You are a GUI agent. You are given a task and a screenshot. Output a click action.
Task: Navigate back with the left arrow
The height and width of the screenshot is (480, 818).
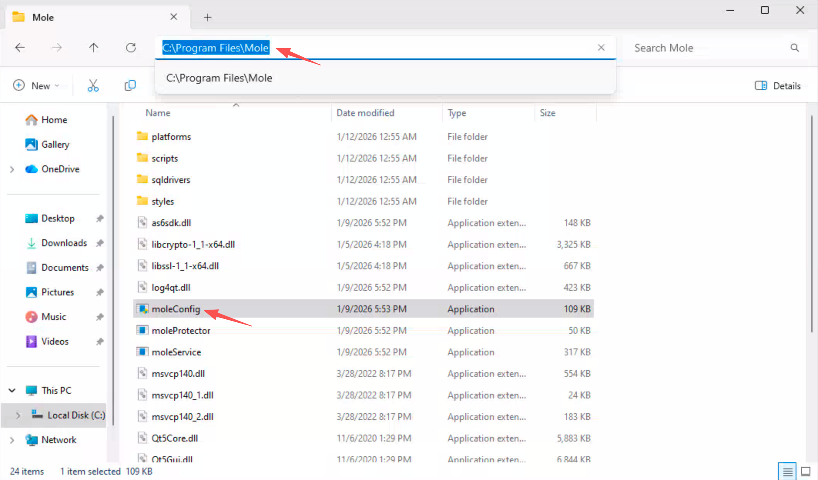[x=20, y=48]
